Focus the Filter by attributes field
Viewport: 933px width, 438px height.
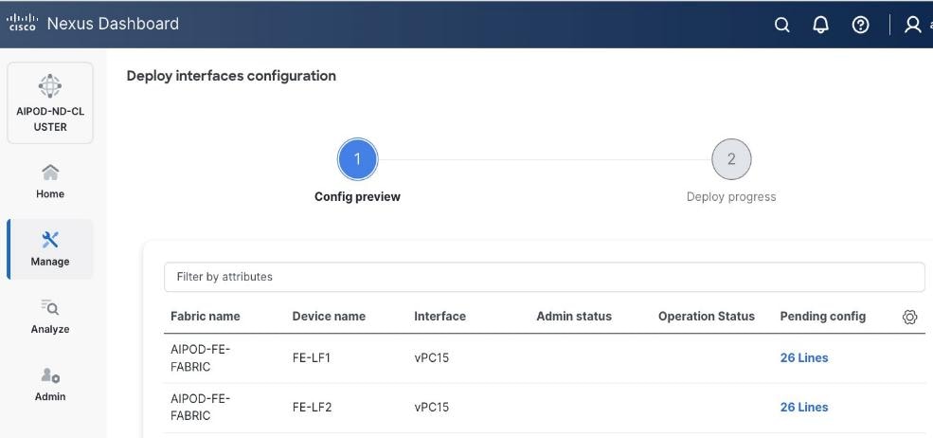click(x=544, y=277)
